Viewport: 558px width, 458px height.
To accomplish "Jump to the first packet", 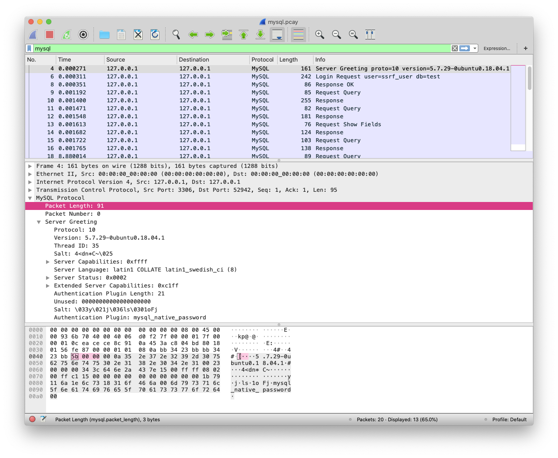I will (244, 35).
